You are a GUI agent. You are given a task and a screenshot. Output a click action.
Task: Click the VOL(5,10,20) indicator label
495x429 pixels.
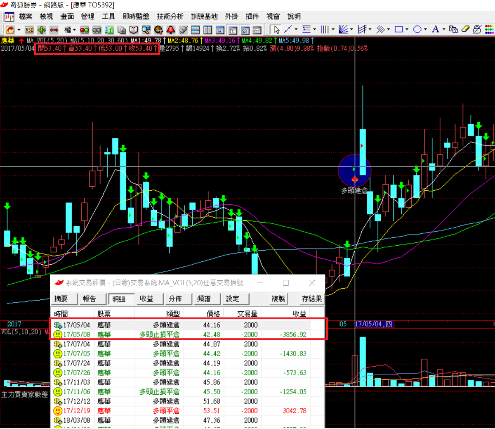21,332
